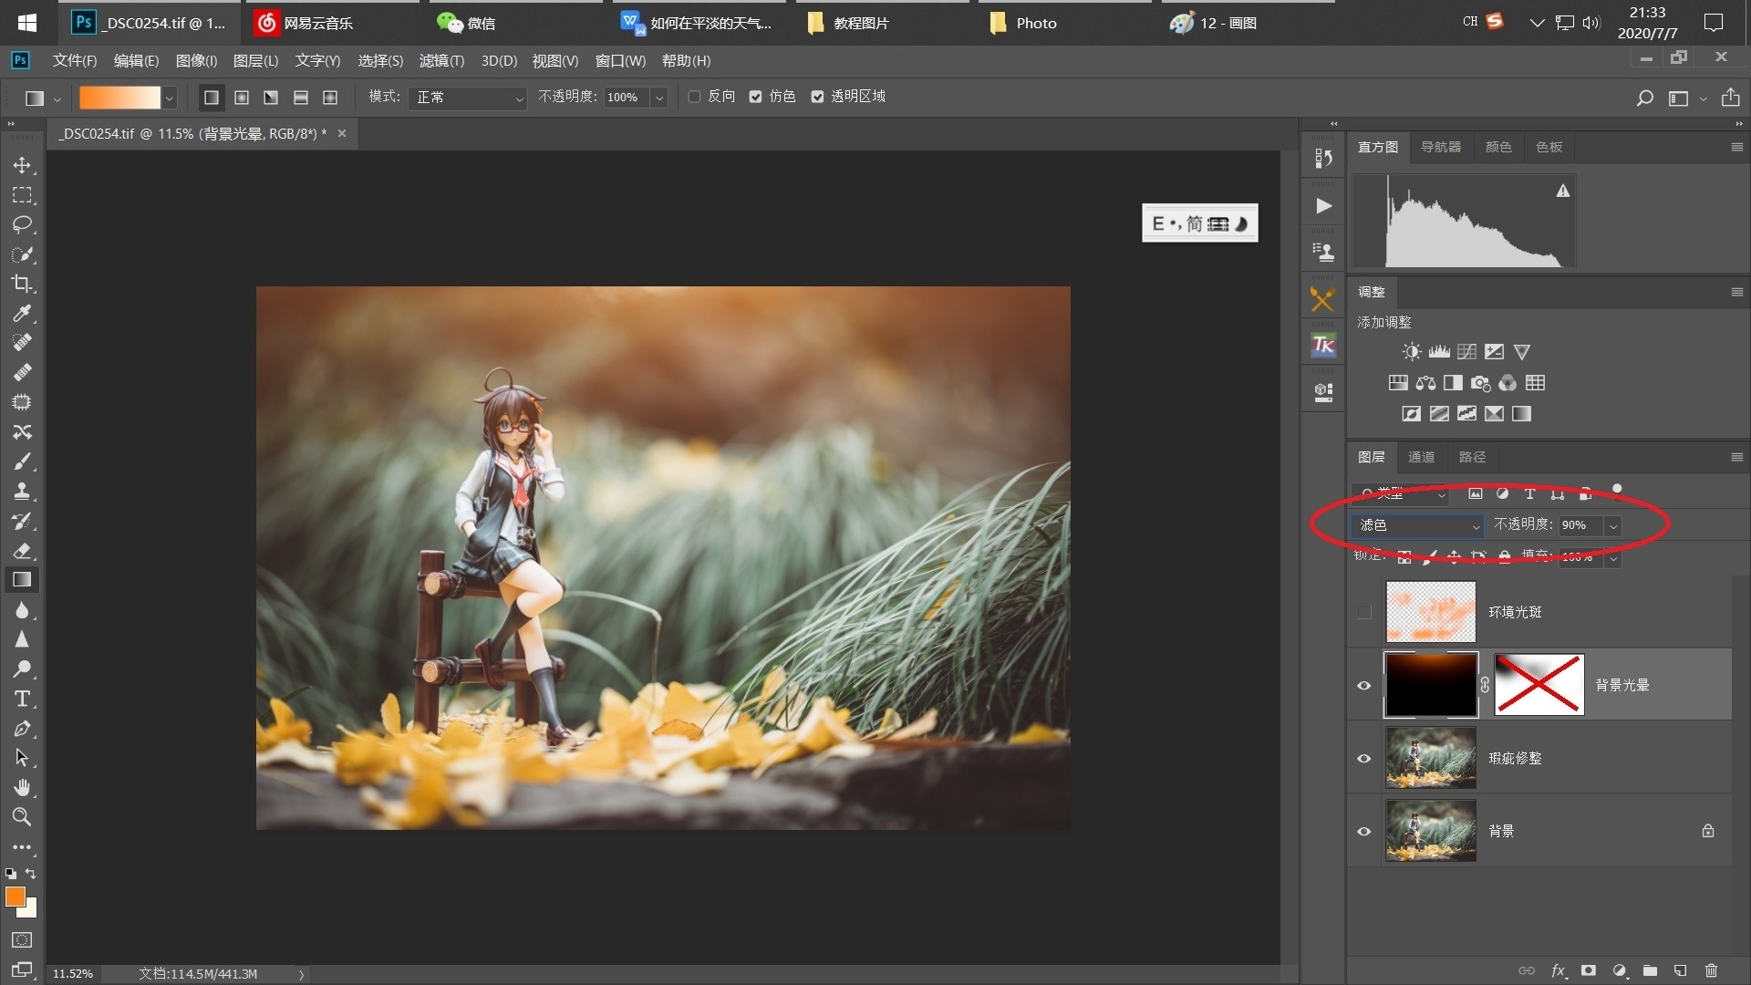This screenshot has width=1751, height=985.
Task: Show the 环境光斑 layer
Action: 1364,612
